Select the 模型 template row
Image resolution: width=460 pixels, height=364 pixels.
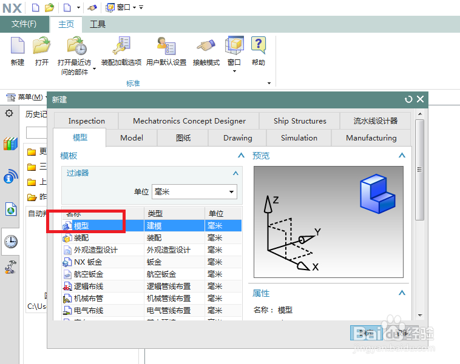pos(152,226)
